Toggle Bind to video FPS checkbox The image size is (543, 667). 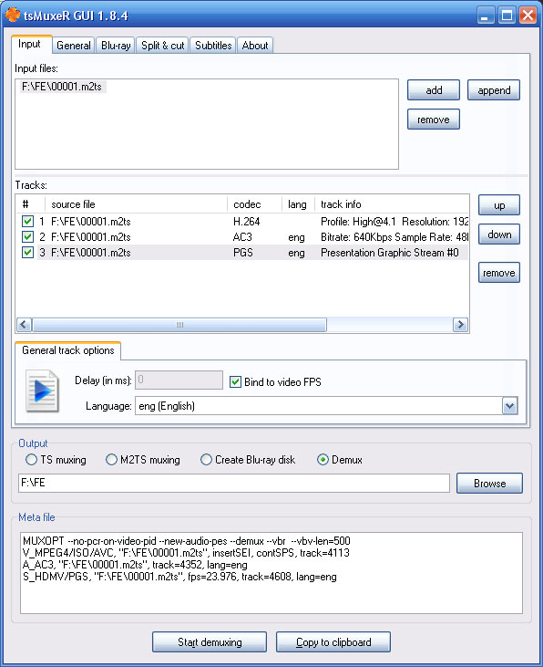click(235, 382)
